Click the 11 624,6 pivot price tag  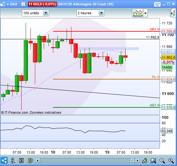coord(168,79)
